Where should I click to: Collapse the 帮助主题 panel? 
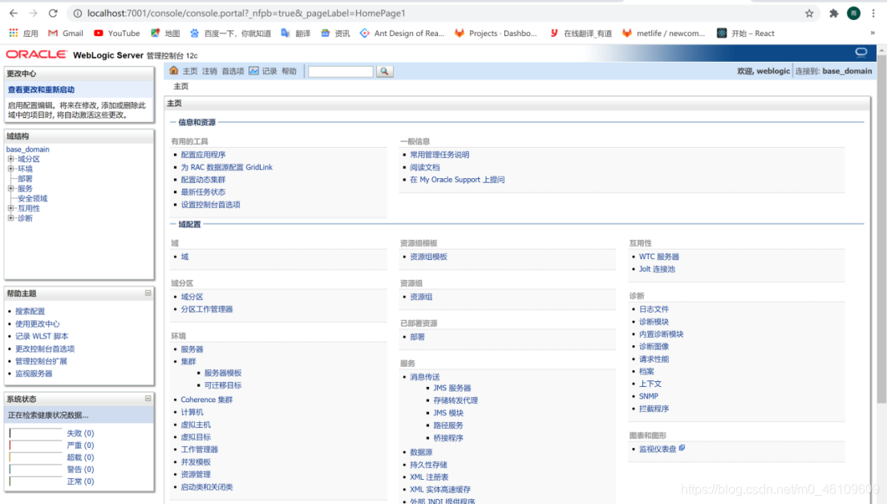point(148,293)
